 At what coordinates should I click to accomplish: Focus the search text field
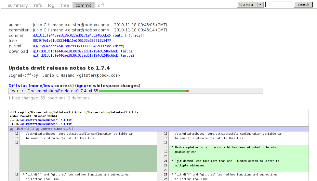[x=279, y=5]
